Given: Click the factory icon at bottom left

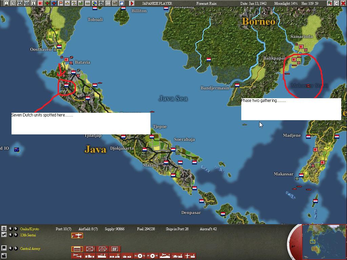Looking at the screenshot, I should (x=4, y=255).
